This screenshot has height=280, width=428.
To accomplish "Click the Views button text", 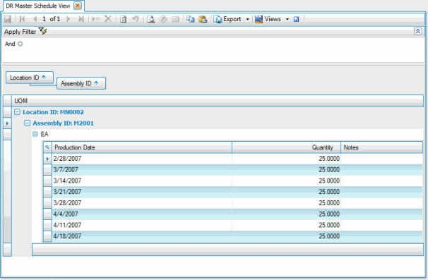I will point(273,19).
